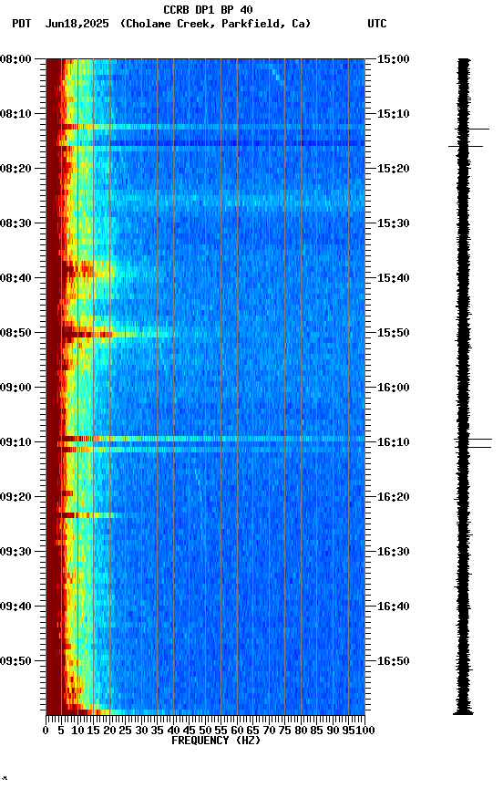Click the '70' frequency axis label
503x788 pixels.
click(x=269, y=731)
